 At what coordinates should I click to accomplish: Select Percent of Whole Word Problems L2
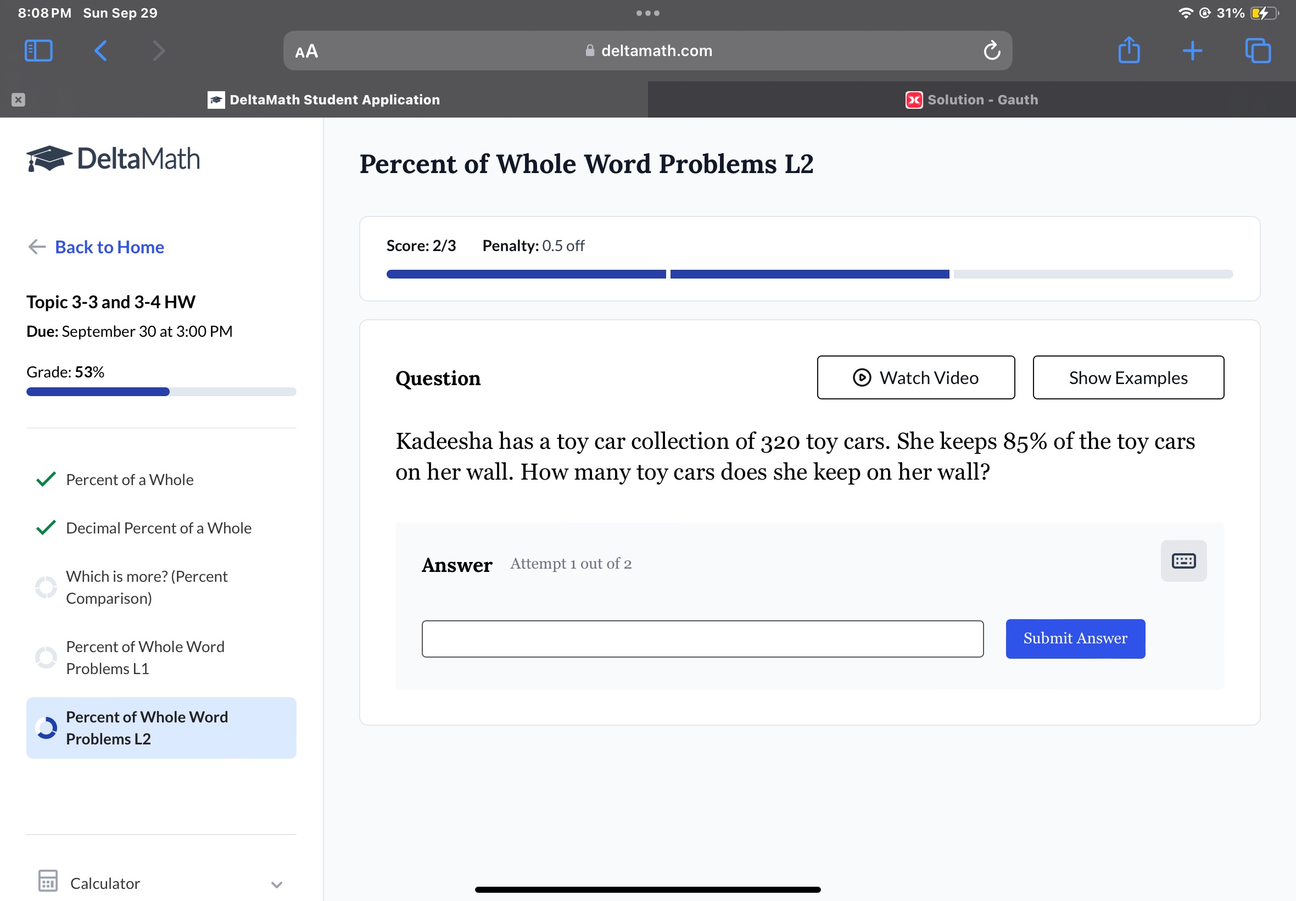(161, 728)
